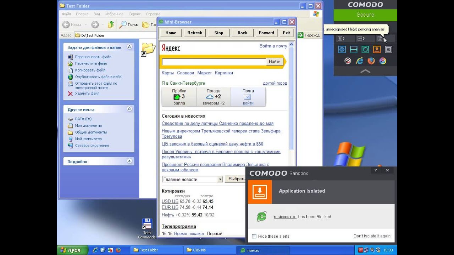Click Home in the Mini-Browser toolbar
454x255 pixels.
(171, 33)
